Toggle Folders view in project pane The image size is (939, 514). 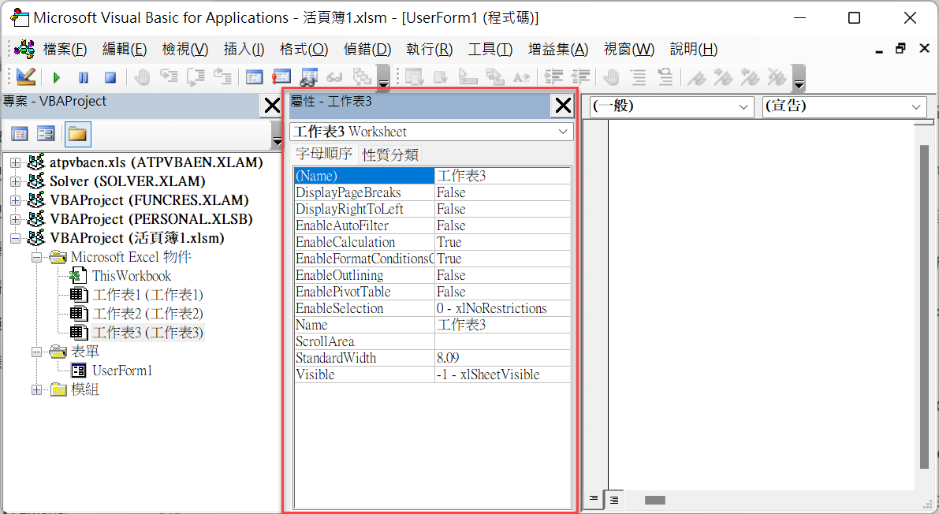point(77,134)
